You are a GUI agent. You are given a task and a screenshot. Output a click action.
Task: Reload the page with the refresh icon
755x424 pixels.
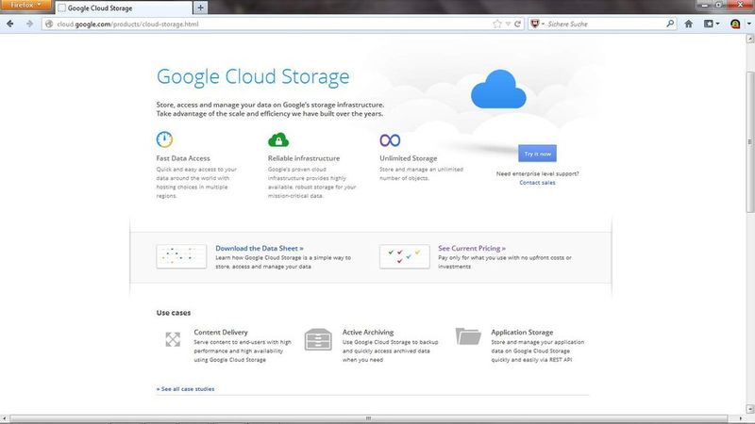(517, 24)
